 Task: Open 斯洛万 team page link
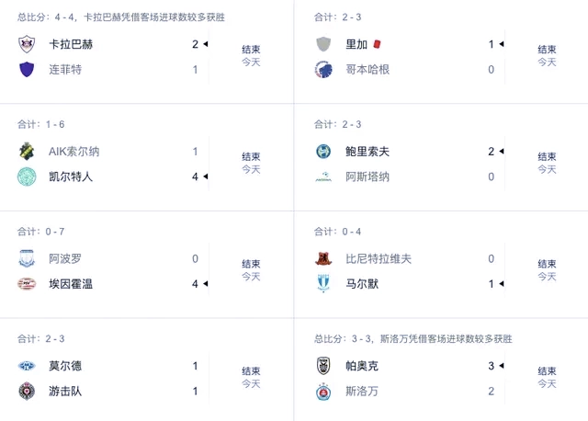[362, 392]
